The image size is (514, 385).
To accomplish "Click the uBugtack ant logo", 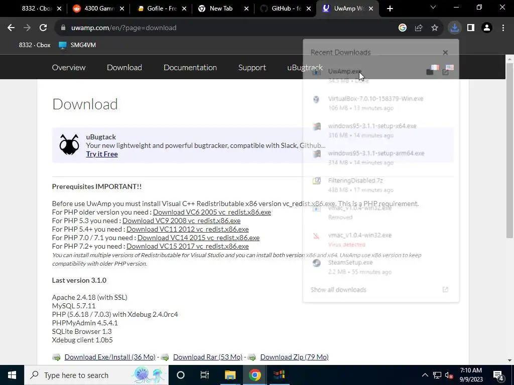I will click(69, 144).
